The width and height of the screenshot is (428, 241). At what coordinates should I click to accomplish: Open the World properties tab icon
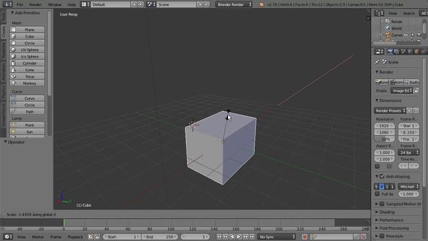click(x=410, y=52)
